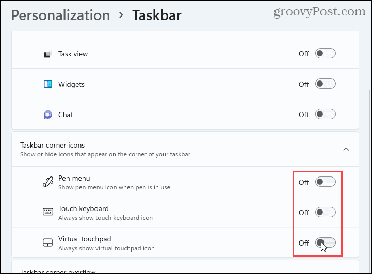Toggle the Virtual touchpad switch
This screenshot has width=372, height=274.
coord(325,243)
